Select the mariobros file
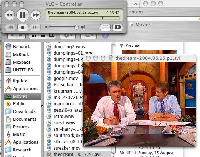200x157 pixels. tap(65, 104)
